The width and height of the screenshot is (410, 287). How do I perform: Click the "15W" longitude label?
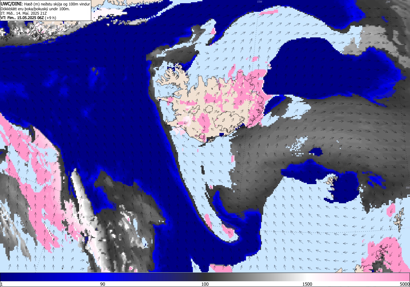[259, 2]
